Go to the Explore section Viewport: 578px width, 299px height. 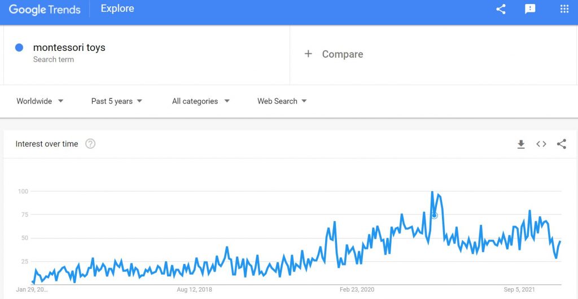(x=117, y=8)
